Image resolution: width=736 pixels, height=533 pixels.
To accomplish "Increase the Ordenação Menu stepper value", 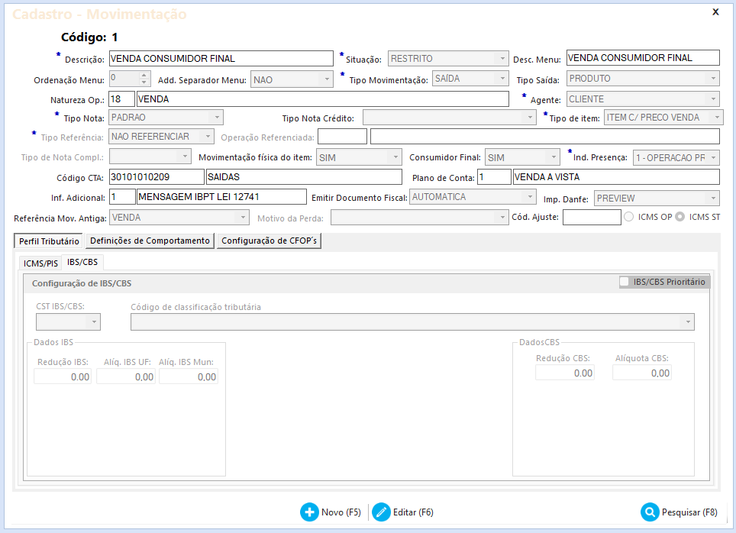I will (x=144, y=75).
